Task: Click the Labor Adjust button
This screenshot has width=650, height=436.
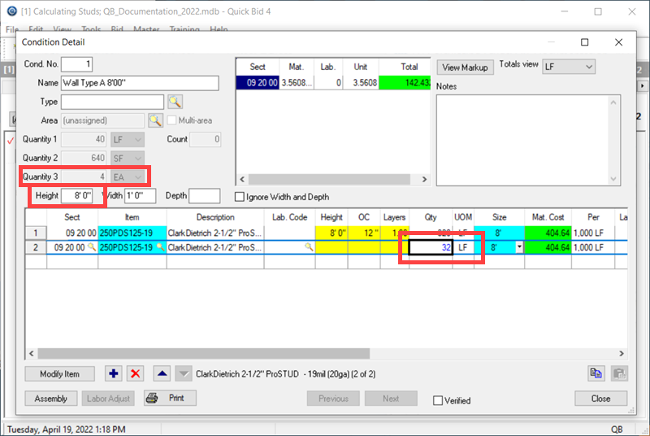Action: tap(108, 399)
